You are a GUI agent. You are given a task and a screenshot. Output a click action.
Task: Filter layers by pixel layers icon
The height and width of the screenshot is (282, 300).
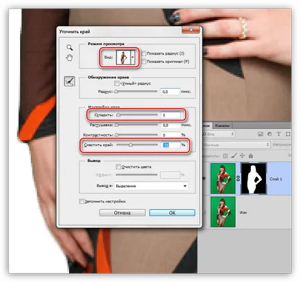pos(261,134)
